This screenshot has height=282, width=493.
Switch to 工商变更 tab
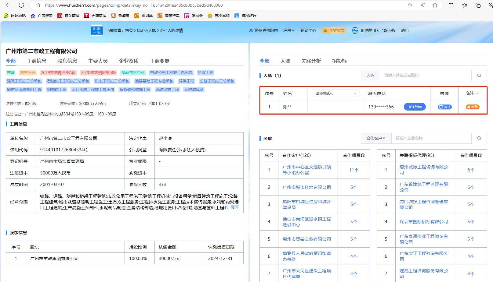(159, 61)
